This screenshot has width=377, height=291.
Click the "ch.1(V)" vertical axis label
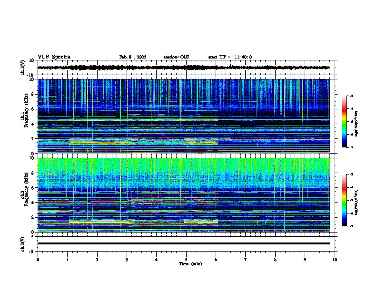(23, 68)
